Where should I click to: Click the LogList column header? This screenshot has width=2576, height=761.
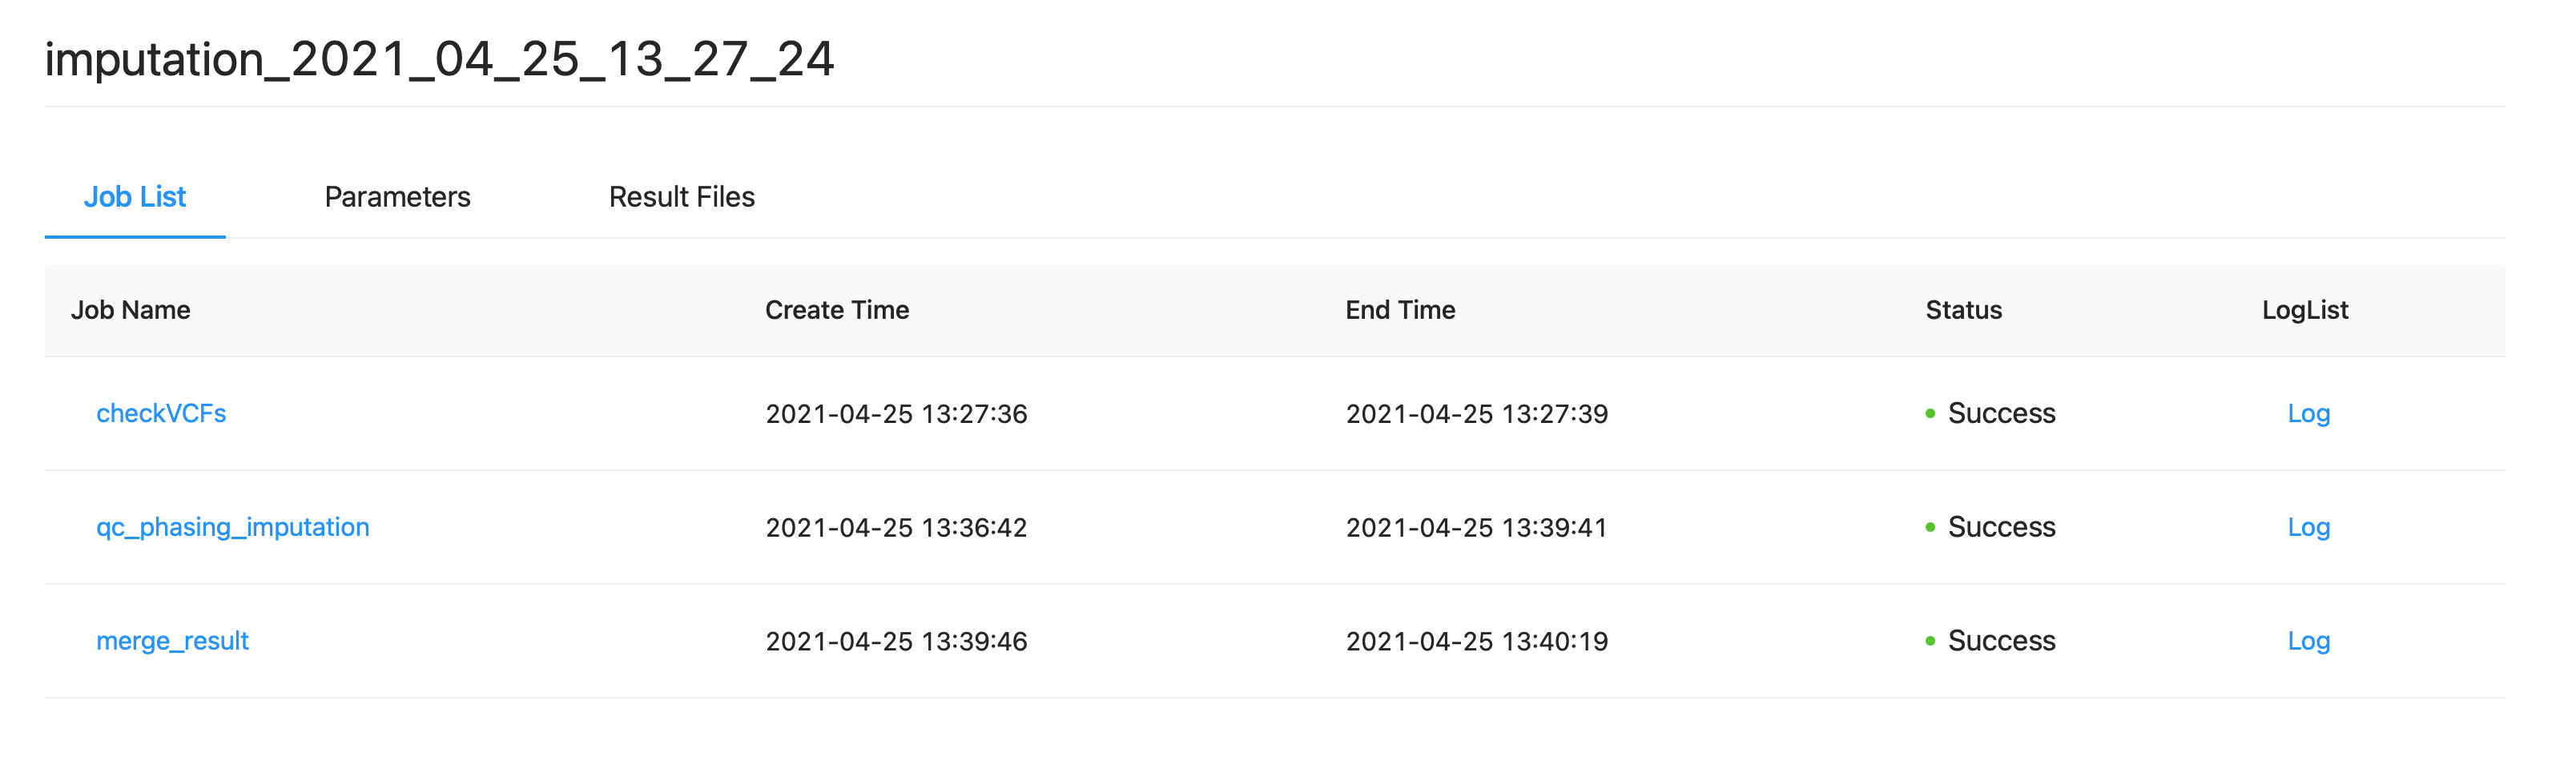2304,310
